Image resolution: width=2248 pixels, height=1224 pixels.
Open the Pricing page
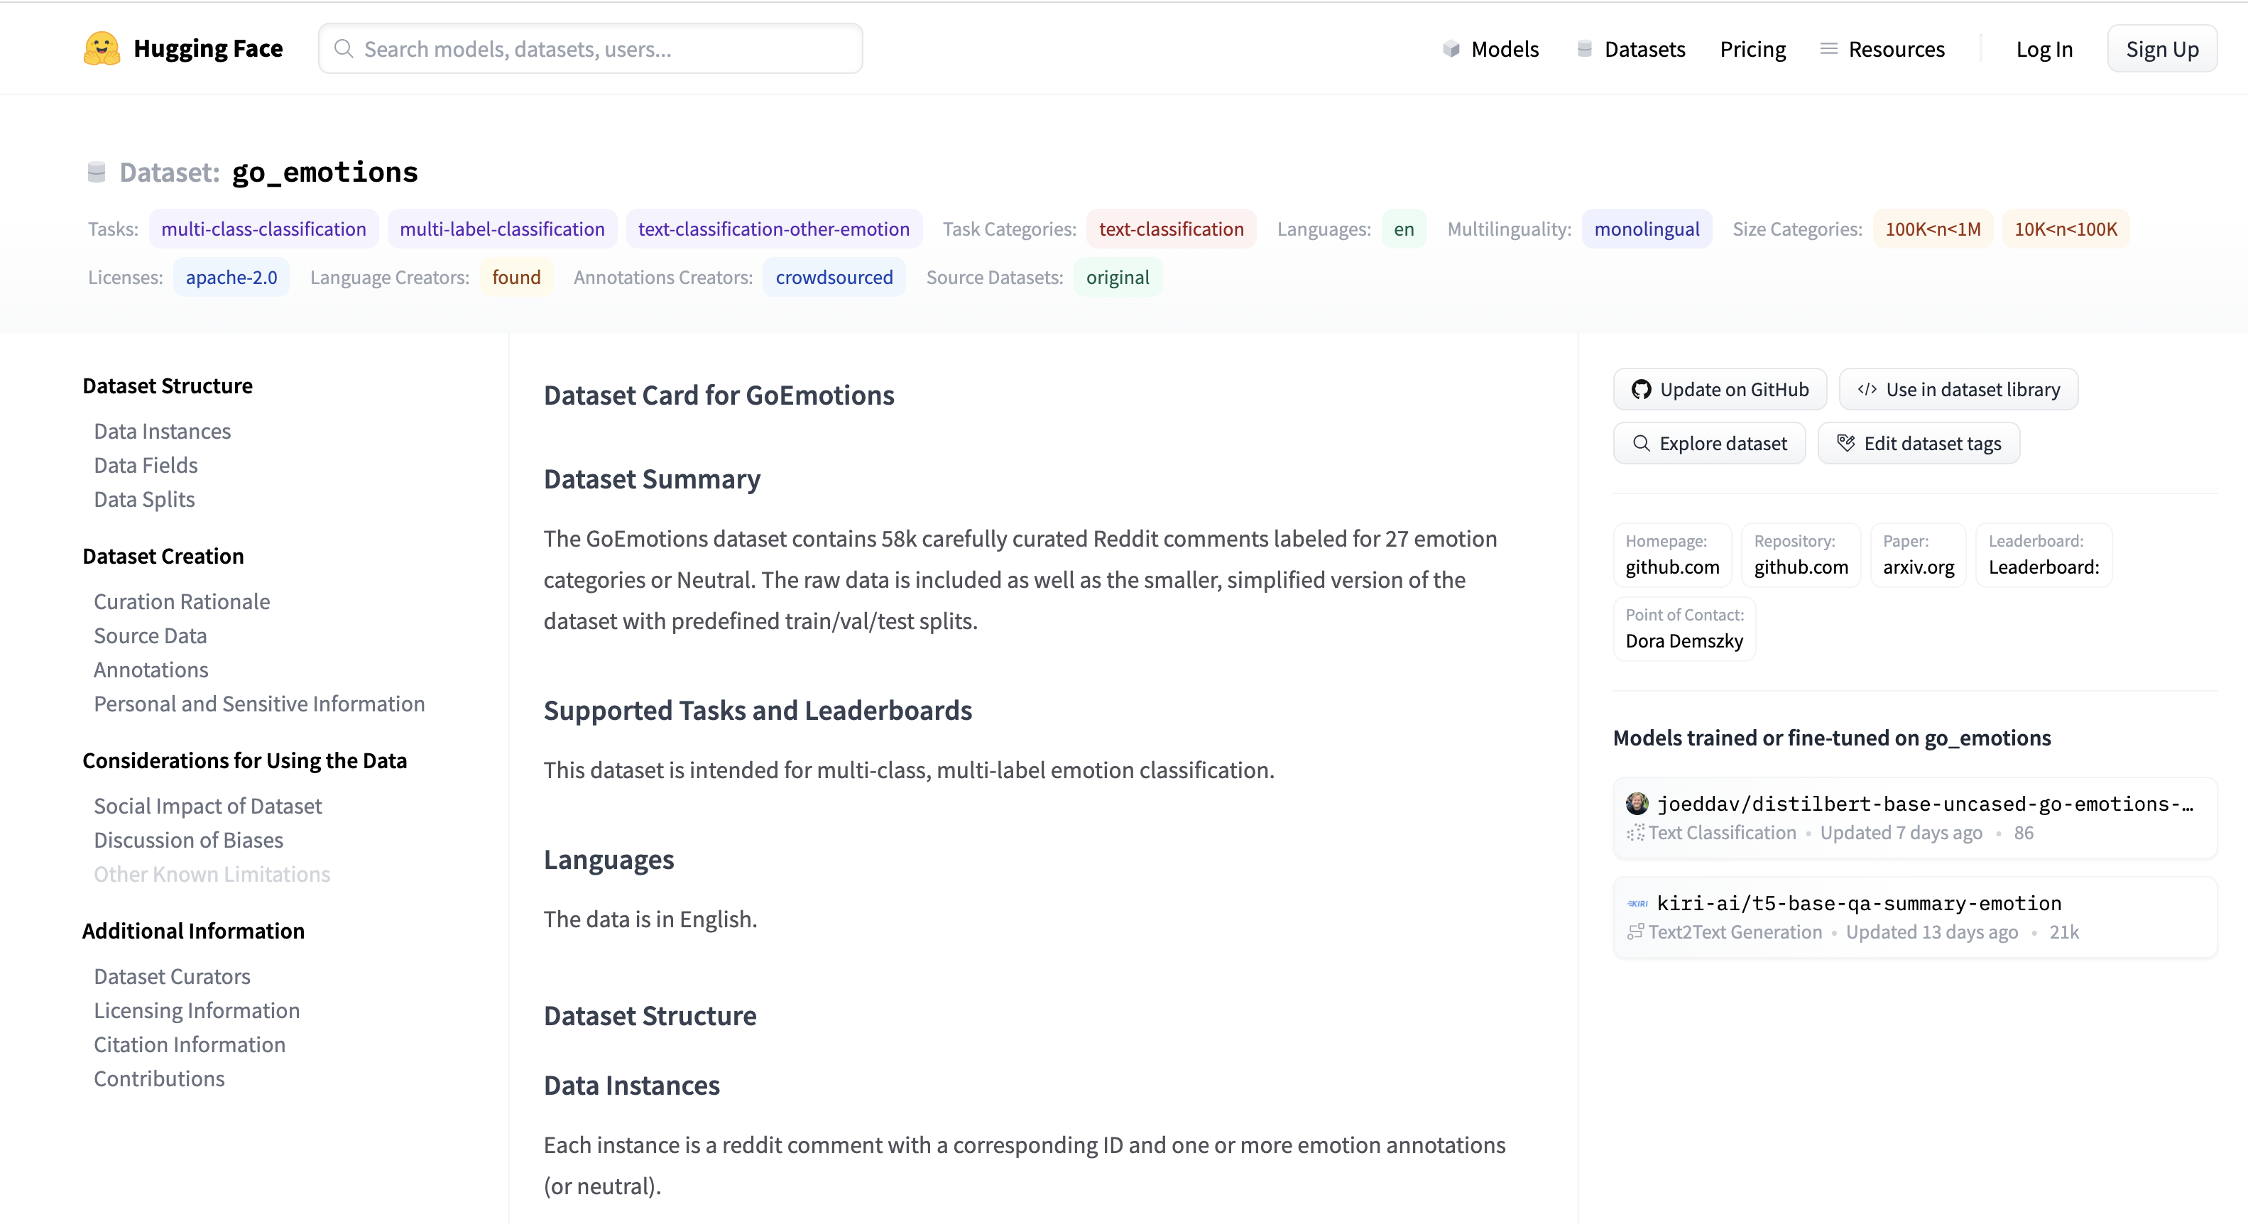pyautogui.click(x=1752, y=49)
